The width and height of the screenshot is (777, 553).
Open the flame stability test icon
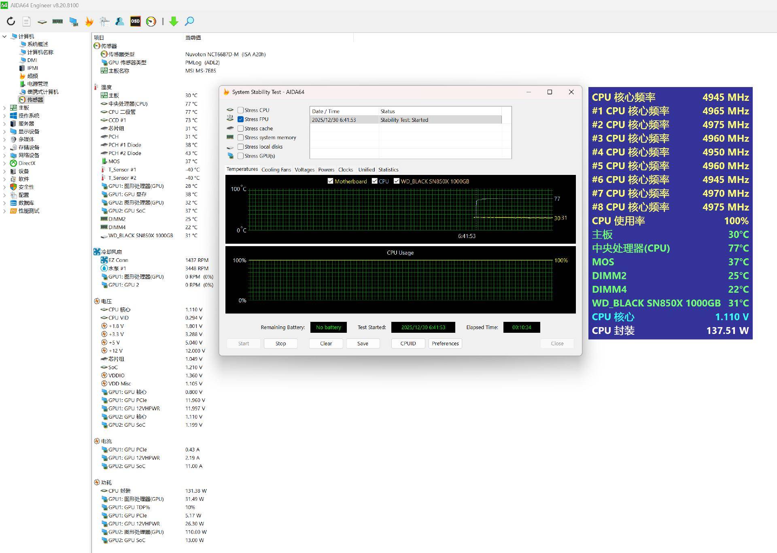pos(89,21)
